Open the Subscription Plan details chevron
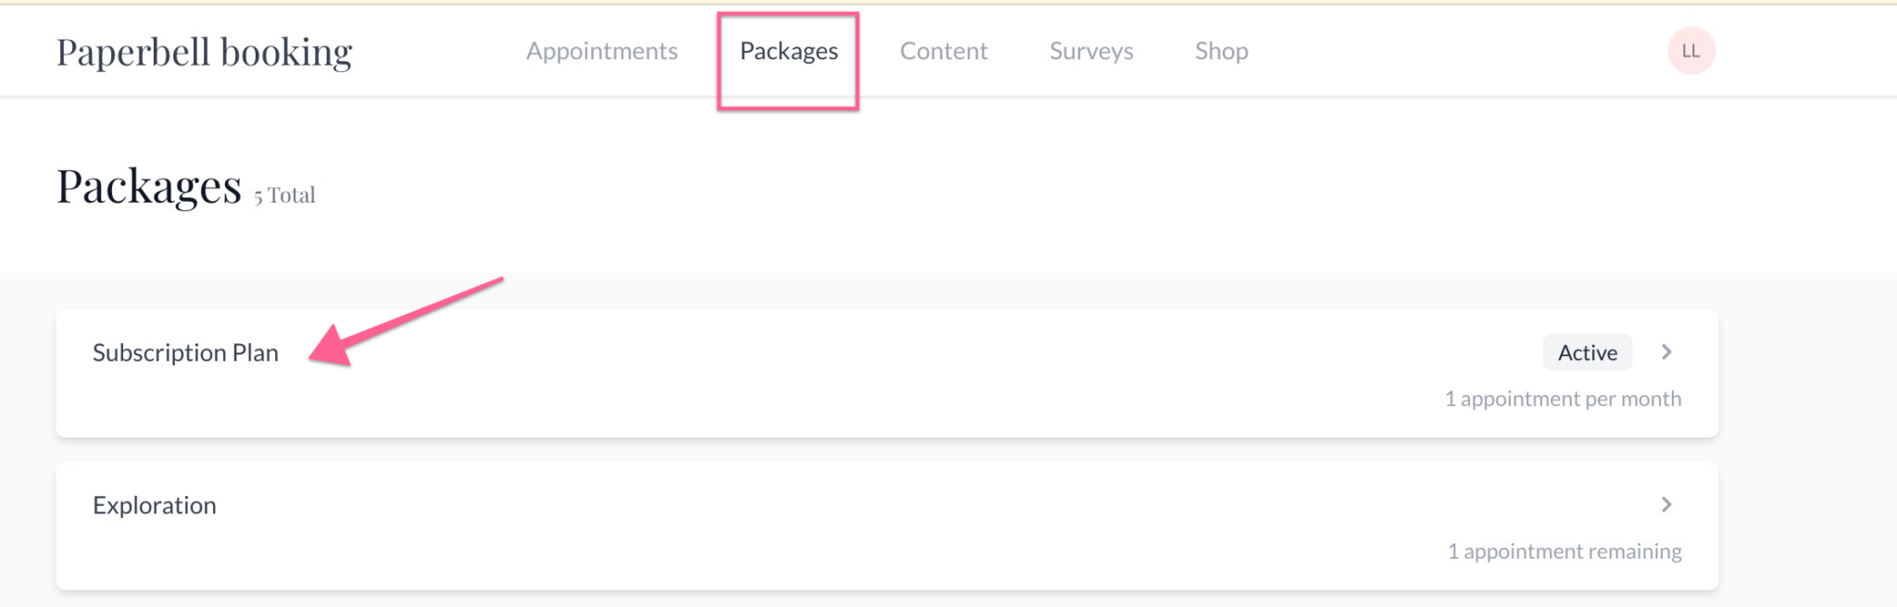The image size is (1897, 607). click(x=1666, y=353)
